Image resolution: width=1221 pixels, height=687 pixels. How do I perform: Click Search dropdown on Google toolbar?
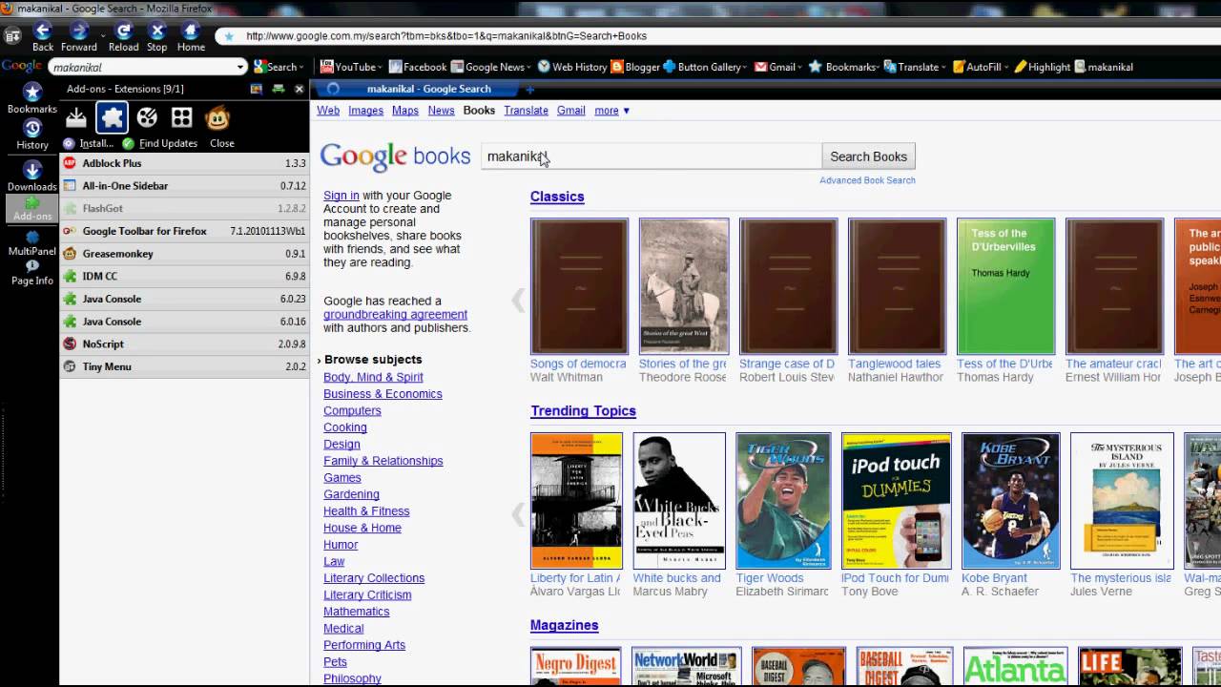click(301, 67)
